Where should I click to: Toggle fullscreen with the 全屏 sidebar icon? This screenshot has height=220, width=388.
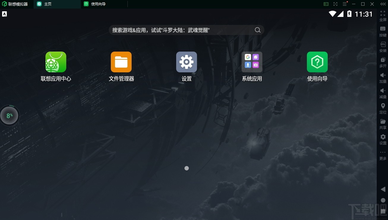click(x=383, y=16)
